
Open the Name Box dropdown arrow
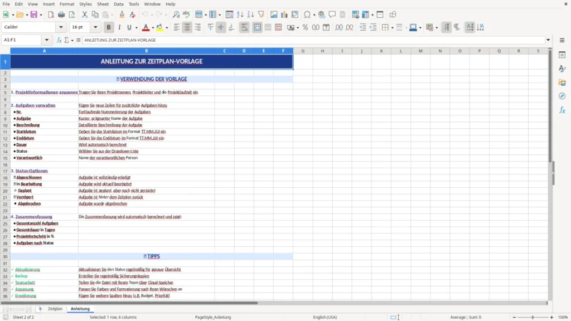[x=47, y=40]
